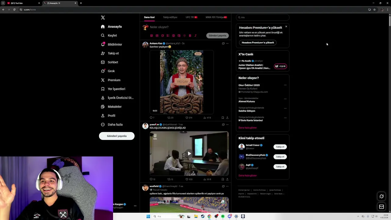Apply bold formatting in post composer

[190, 36]
